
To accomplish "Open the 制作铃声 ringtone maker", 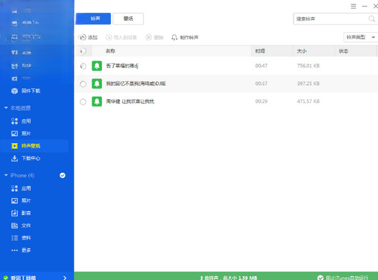I will point(185,37).
